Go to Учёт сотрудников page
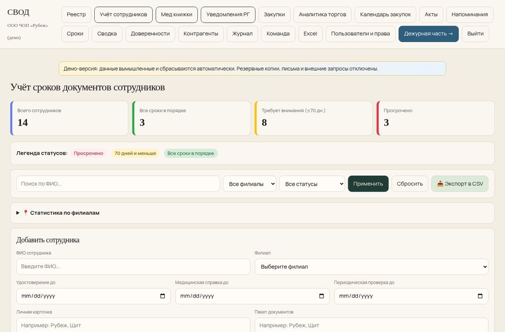This screenshot has height=332, width=505. point(123,14)
